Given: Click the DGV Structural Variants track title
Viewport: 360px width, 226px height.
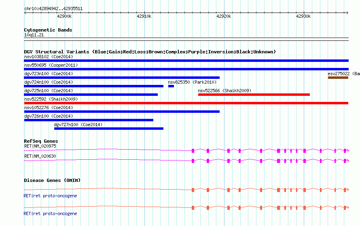Looking at the screenshot, I should tap(150, 52).
